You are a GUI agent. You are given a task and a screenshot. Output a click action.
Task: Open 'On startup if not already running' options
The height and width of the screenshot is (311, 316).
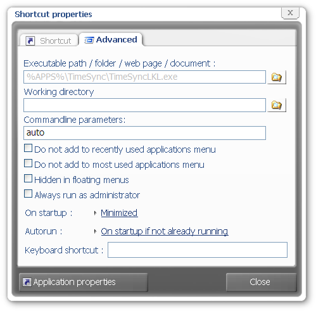click(x=165, y=231)
